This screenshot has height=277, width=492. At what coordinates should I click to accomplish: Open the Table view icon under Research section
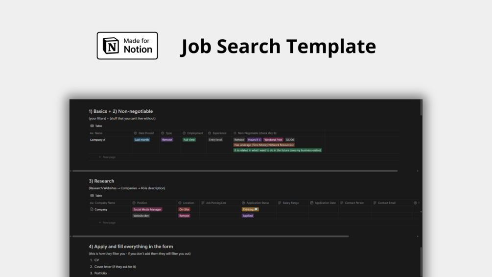[92, 196]
